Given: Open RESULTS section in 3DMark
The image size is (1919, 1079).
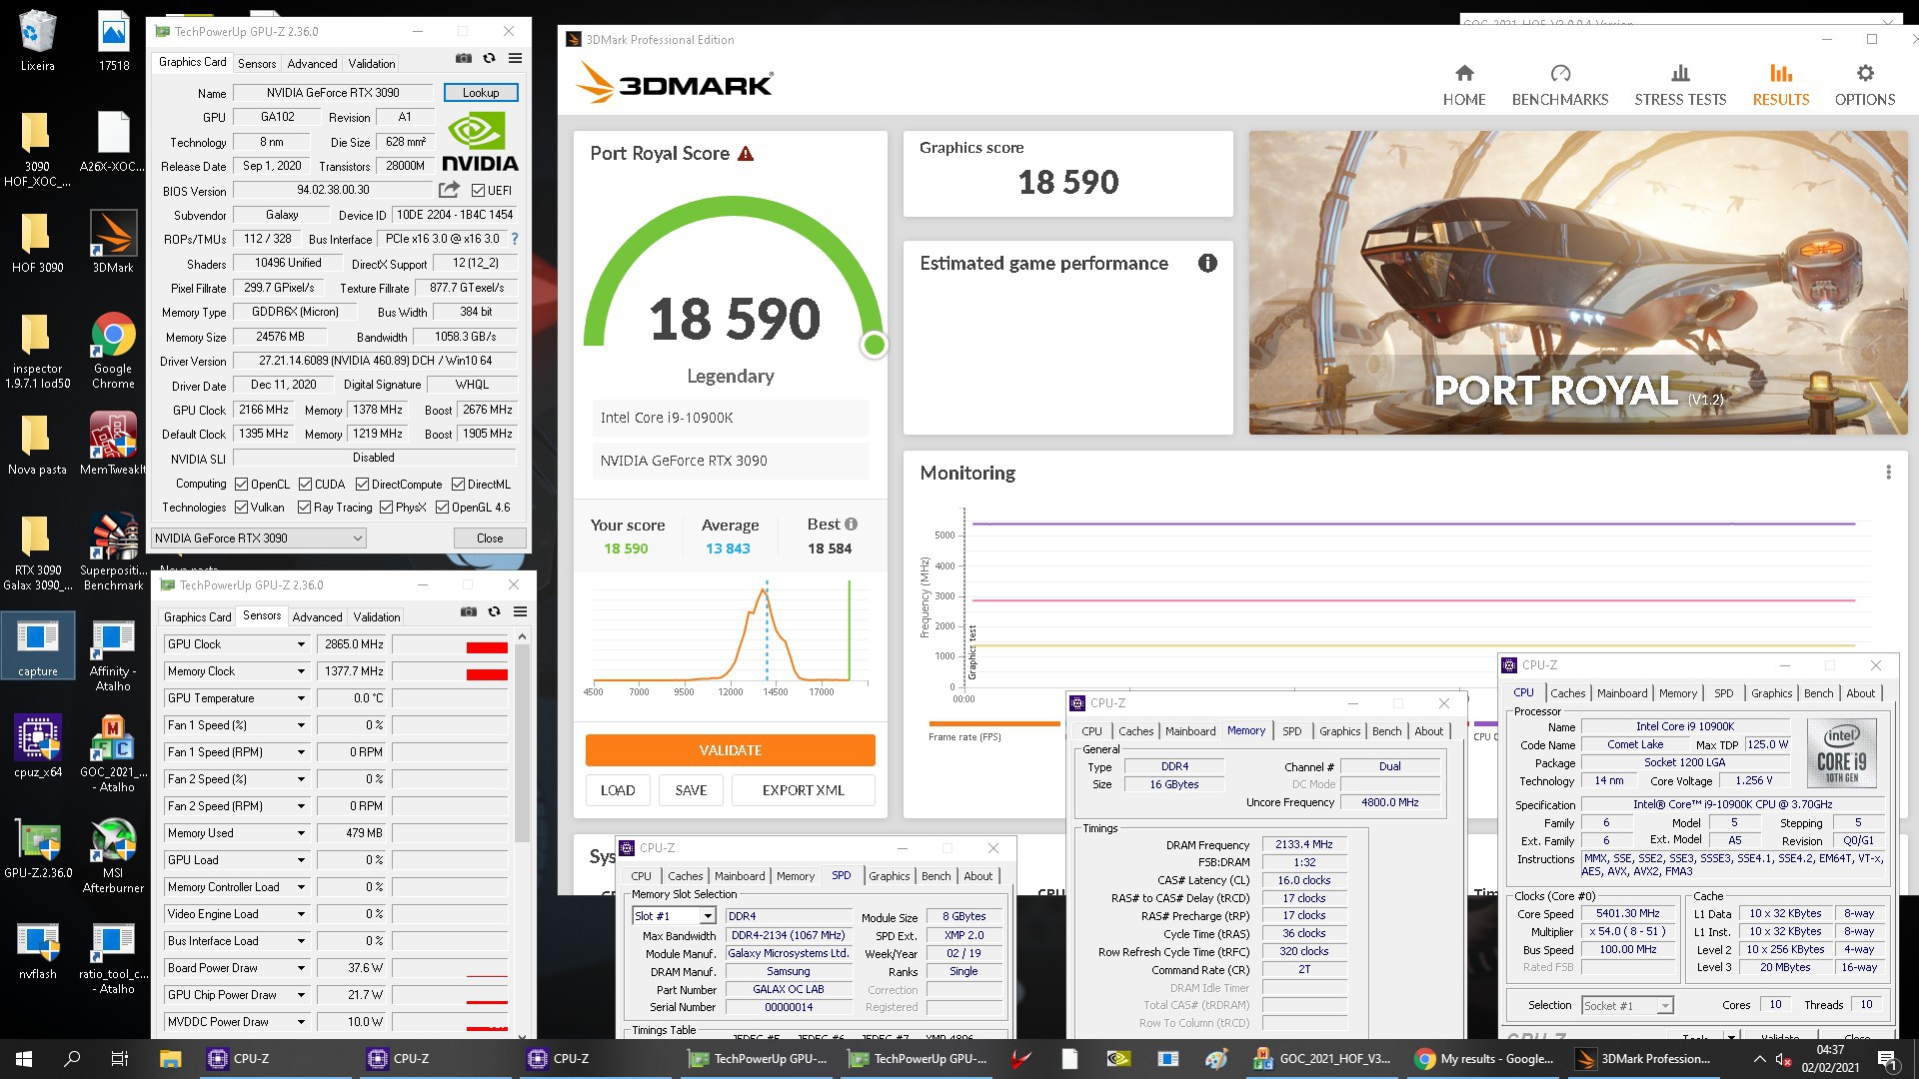Looking at the screenshot, I should point(1780,85).
